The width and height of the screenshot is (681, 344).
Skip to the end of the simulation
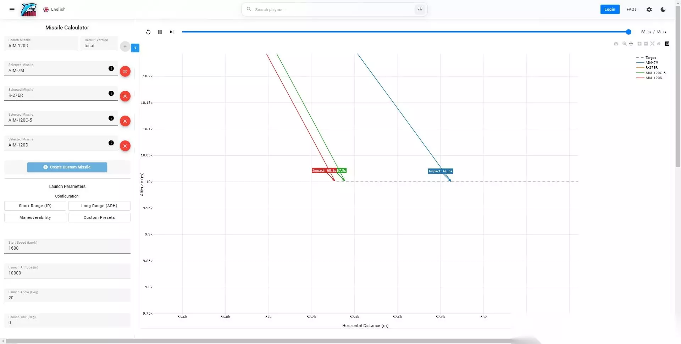(172, 32)
